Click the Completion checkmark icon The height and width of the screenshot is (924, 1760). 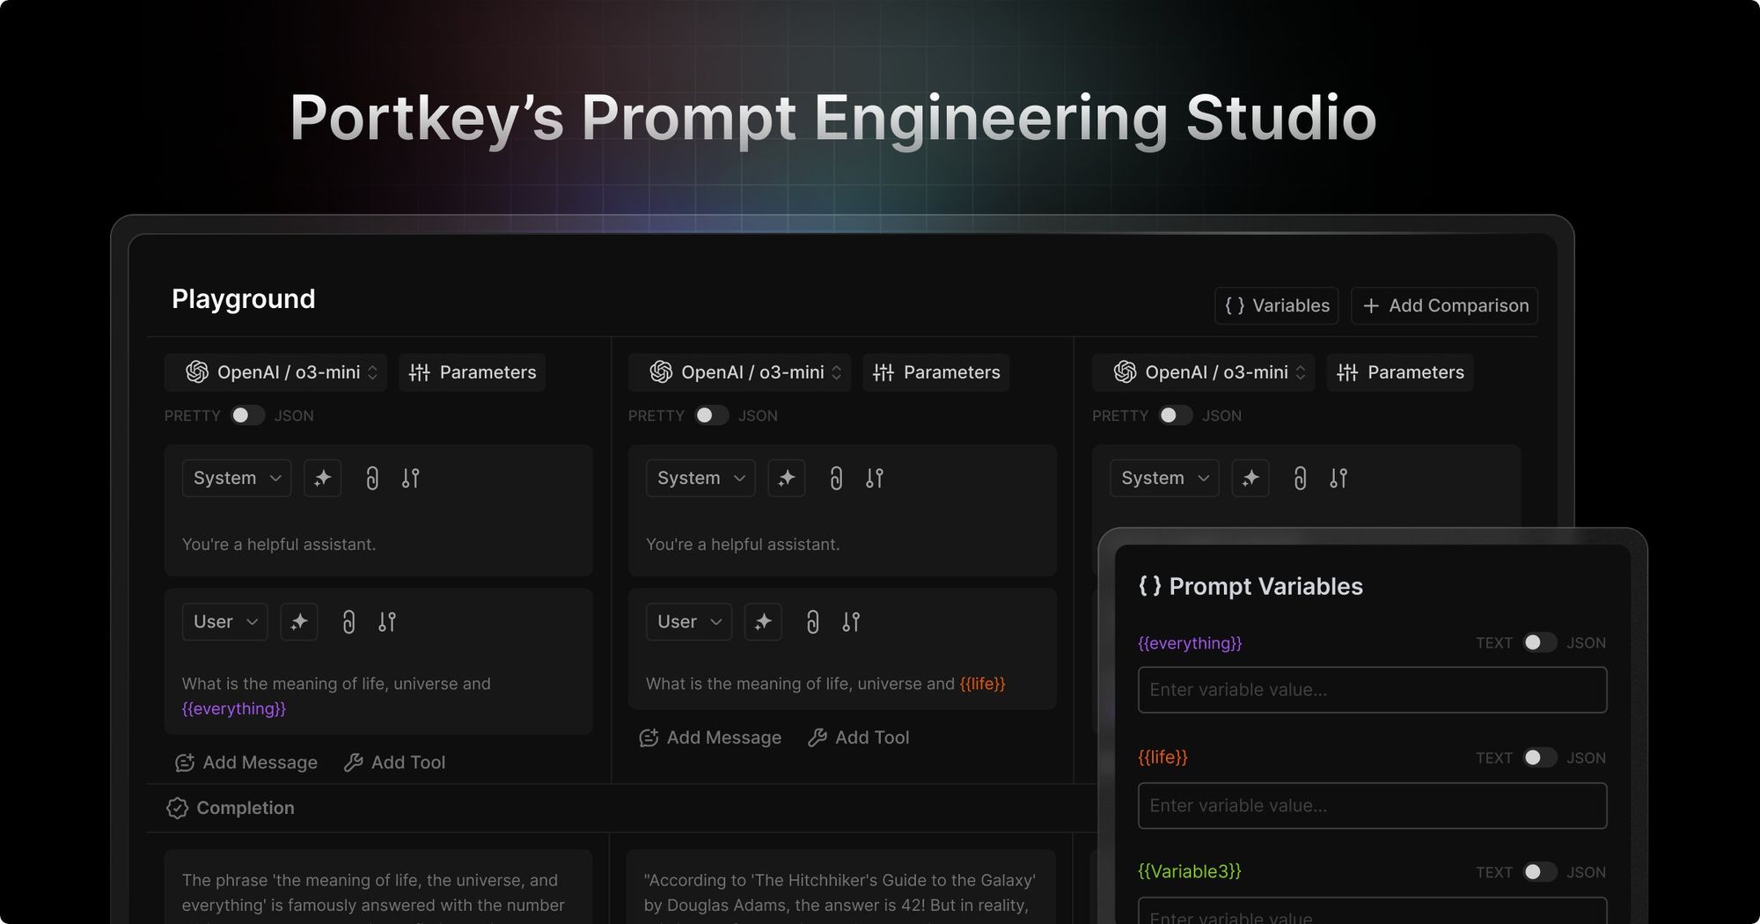tap(179, 808)
